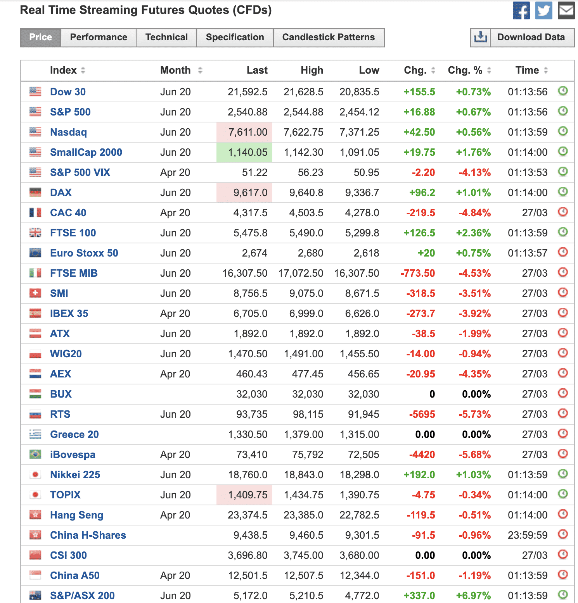Share the page by email envelope icon
Image resolution: width=578 pixels, height=603 pixels.
[566, 10]
